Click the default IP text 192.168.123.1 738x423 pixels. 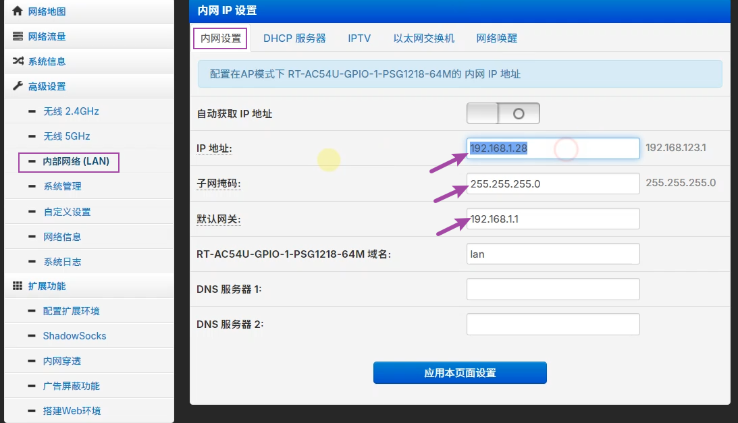click(x=676, y=148)
